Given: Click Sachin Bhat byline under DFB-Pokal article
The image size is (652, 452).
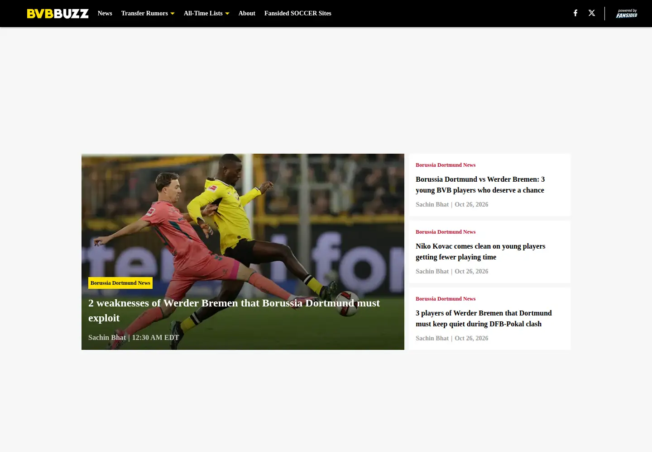Looking at the screenshot, I should tap(432, 339).
